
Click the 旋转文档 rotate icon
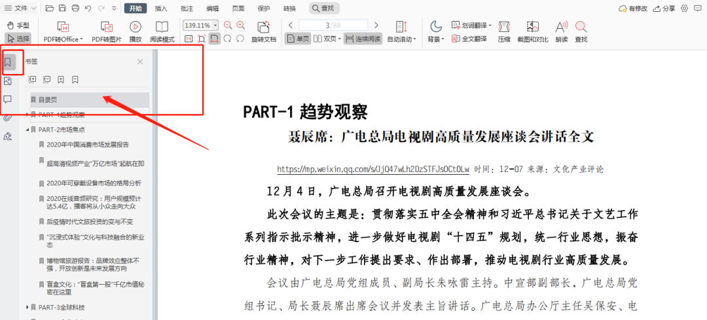tap(264, 31)
